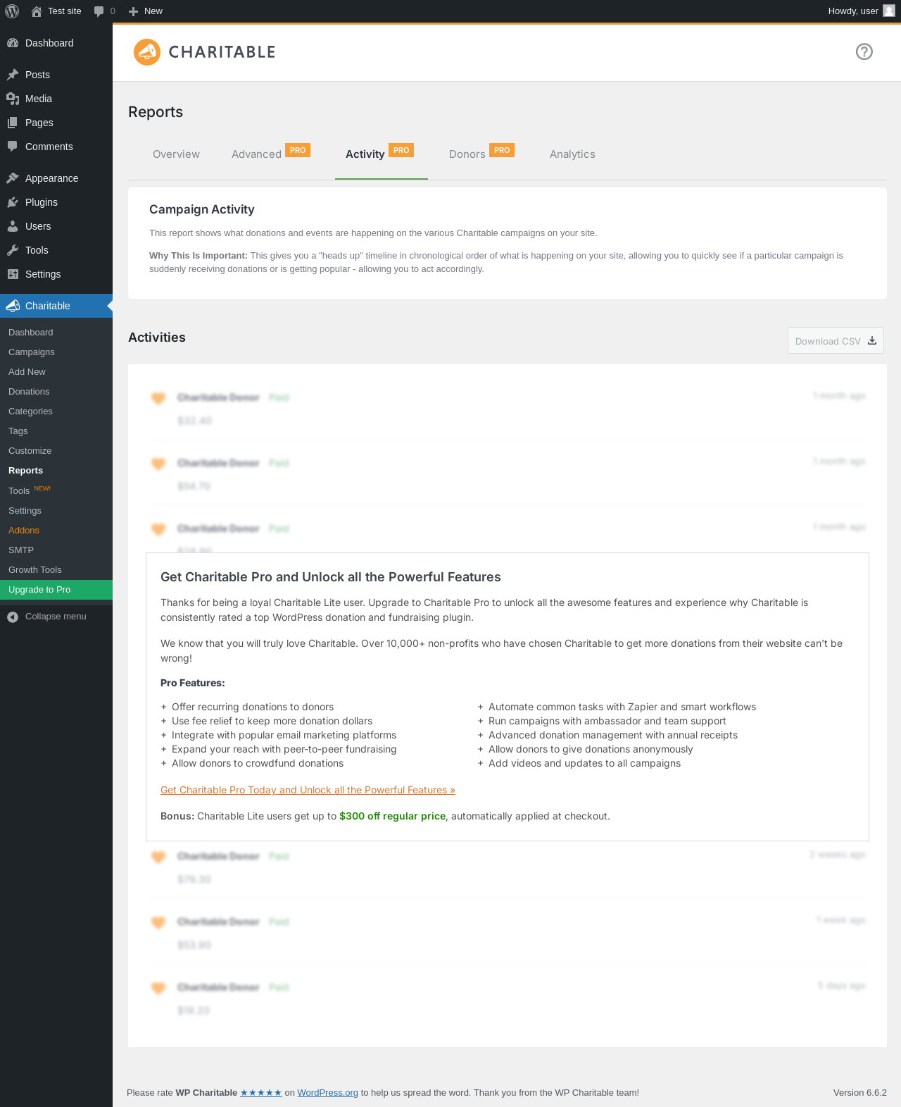This screenshot has height=1107, width=901.
Task: Open Categories in Charitable submenu
Action: tap(56, 412)
